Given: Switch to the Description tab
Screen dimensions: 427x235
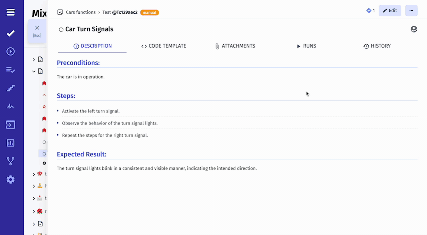Looking at the screenshot, I should pos(92,46).
